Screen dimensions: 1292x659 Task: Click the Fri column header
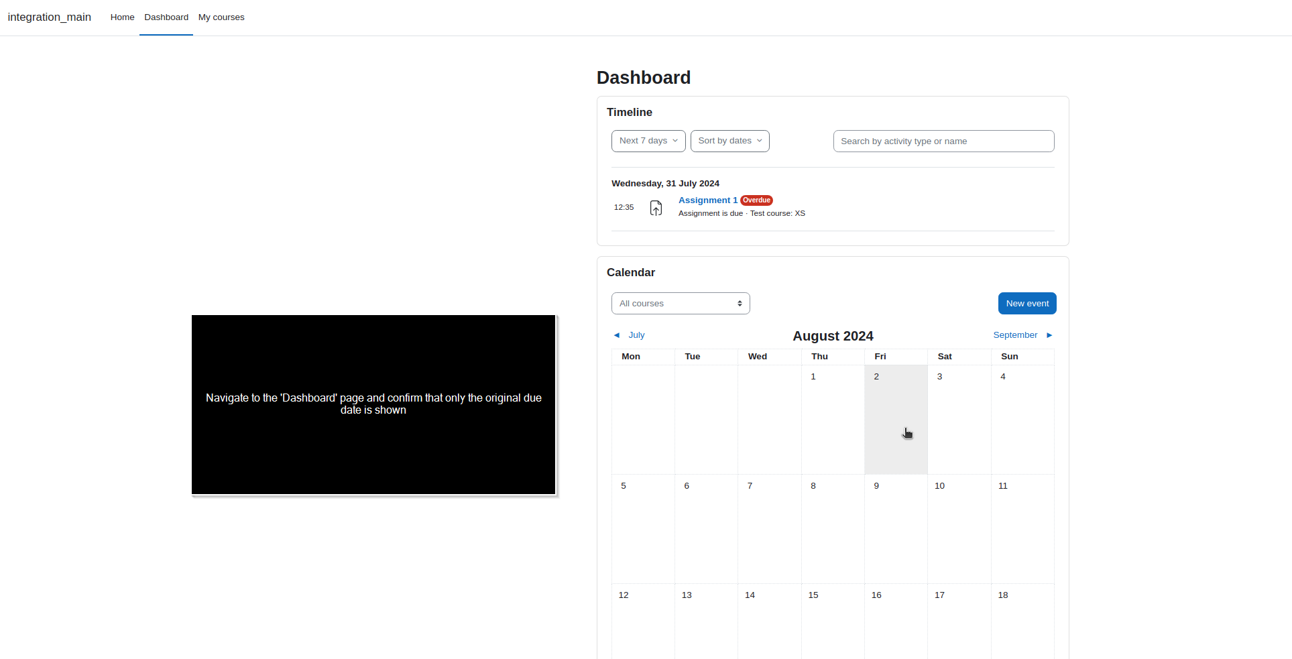[880, 357]
